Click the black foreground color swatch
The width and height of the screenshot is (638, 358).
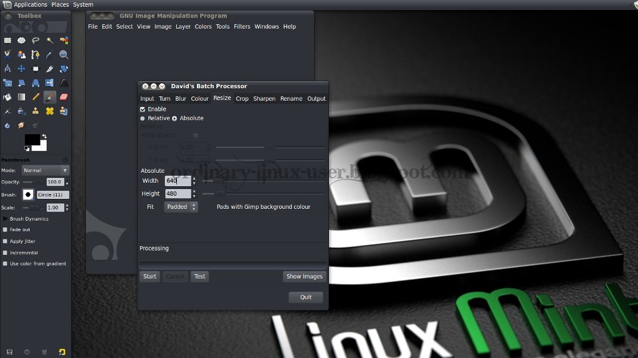tap(31, 139)
